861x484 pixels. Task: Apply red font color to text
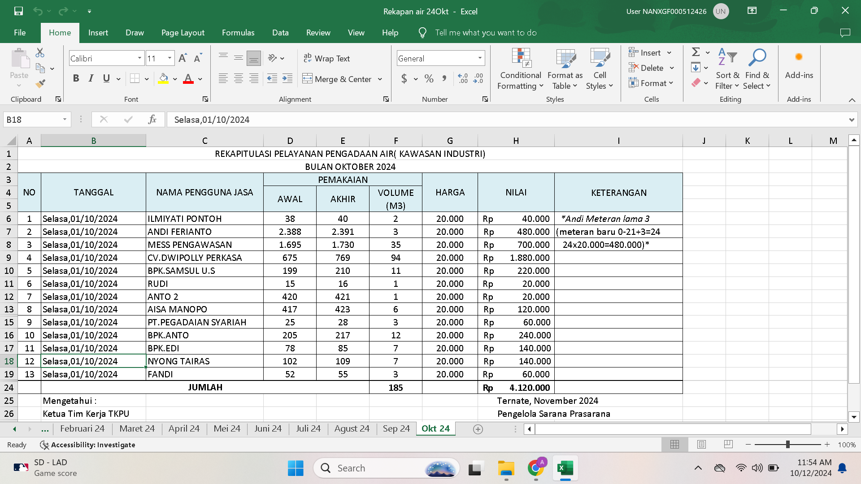click(x=188, y=79)
